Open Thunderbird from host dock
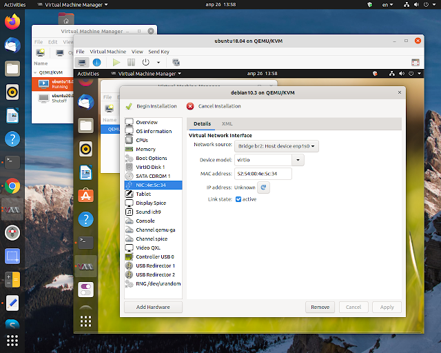441x353 pixels. tap(12, 46)
